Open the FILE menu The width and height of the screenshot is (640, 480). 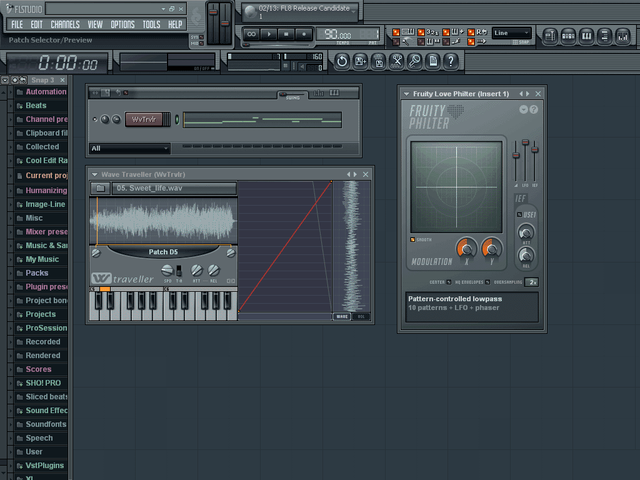click(17, 24)
